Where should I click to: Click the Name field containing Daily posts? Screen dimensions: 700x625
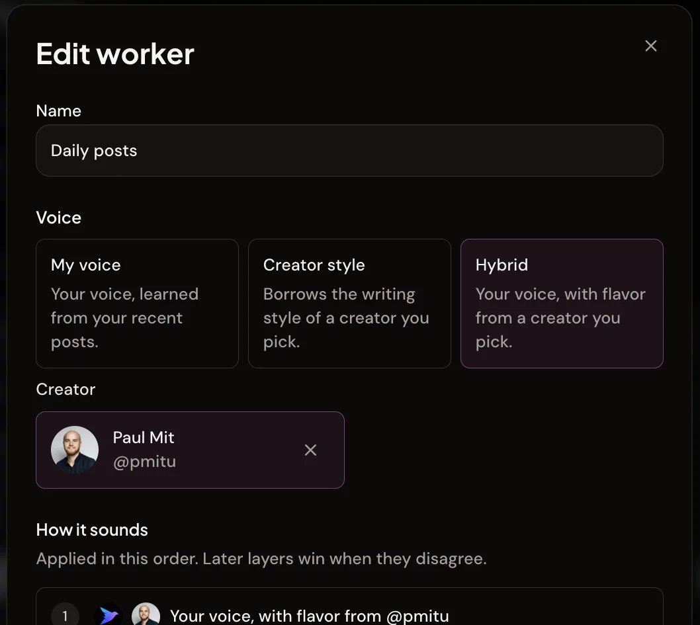349,150
